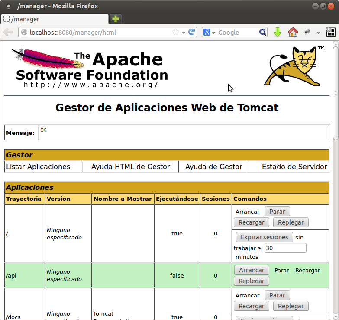
Task: Open the /api application path link
Action: pyautogui.click(x=11, y=275)
